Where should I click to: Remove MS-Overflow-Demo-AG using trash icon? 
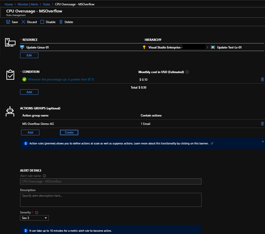coord(262,124)
